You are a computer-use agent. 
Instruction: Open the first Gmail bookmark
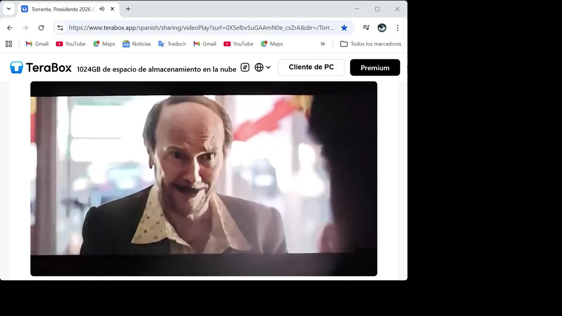click(37, 44)
